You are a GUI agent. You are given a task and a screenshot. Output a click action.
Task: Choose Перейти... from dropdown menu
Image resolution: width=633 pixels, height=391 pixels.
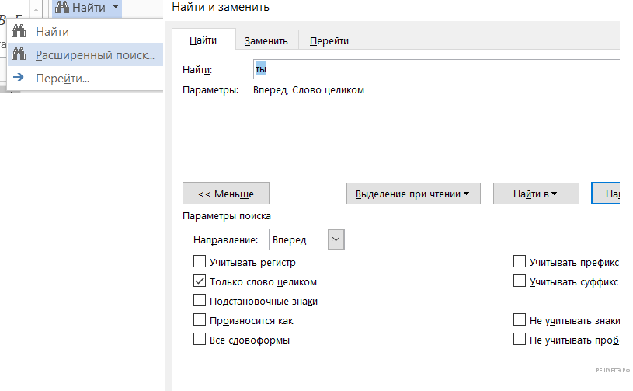coord(62,79)
